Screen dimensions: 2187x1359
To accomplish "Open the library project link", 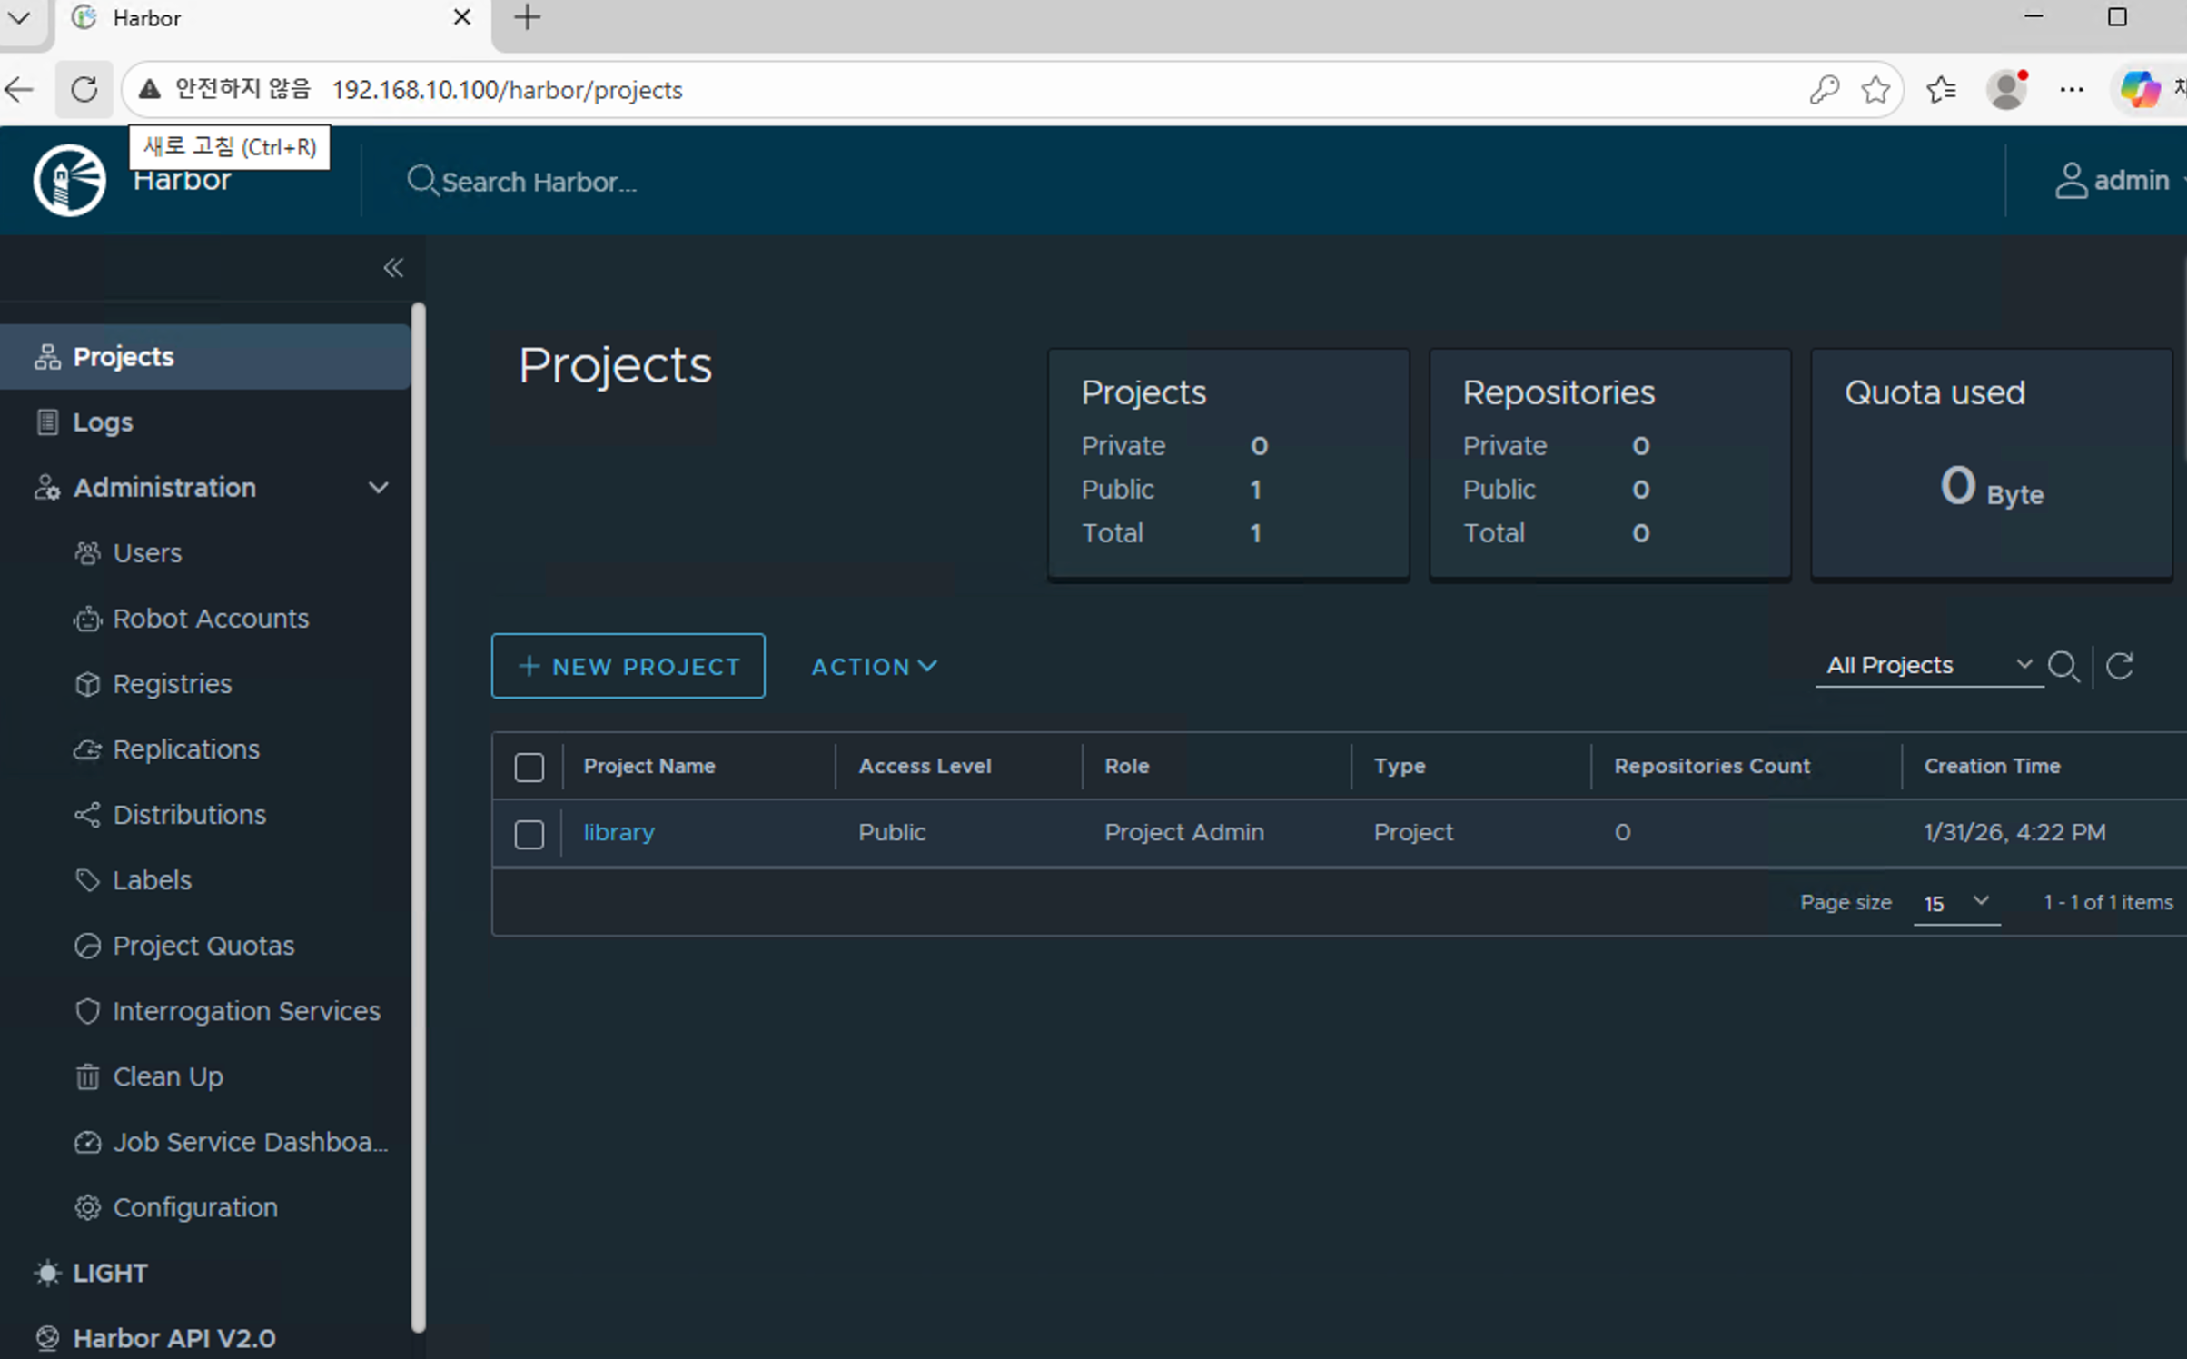I will point(618,832).
